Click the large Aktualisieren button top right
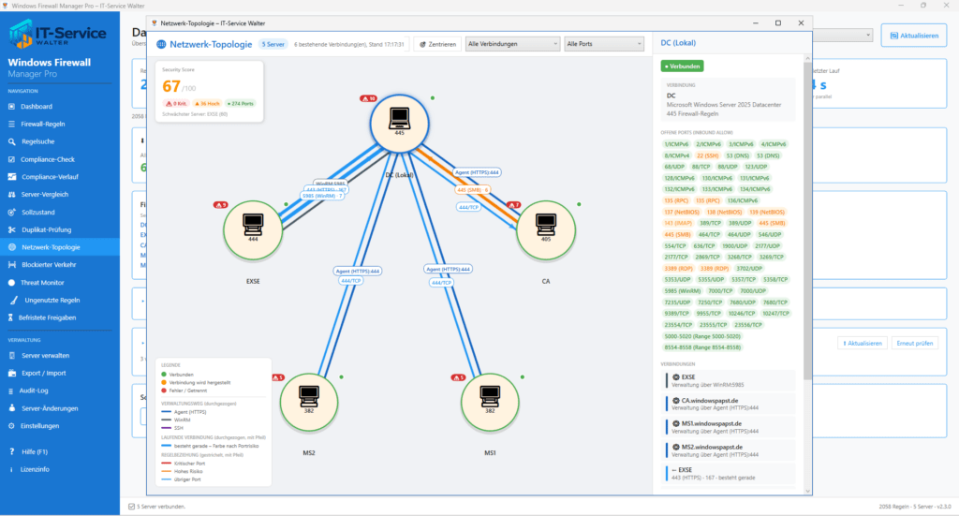Image resolution: width=959 pixels, height=516 pixels. (914, 36)
